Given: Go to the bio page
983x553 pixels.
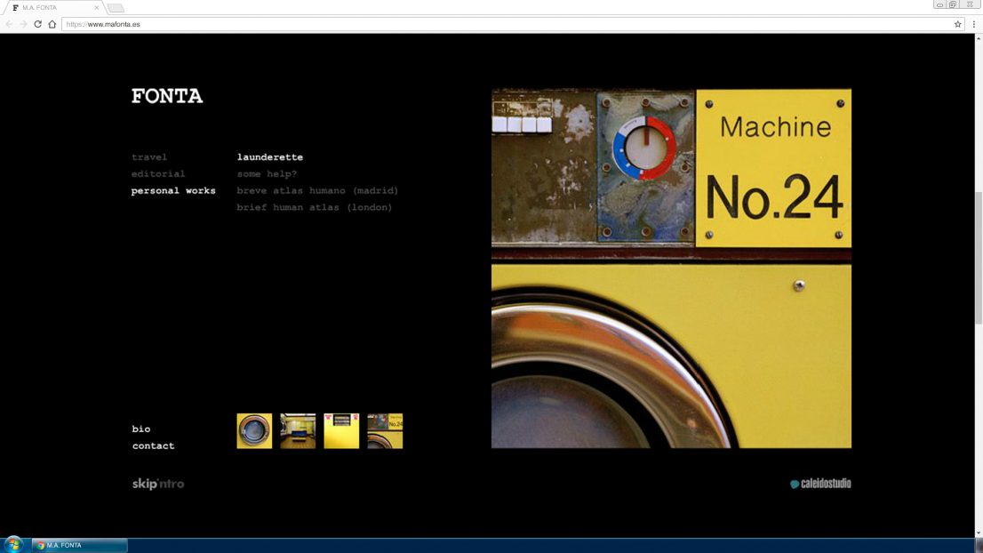Looking at the screenshot, I should pyautogui.click(x=141, y=429).
